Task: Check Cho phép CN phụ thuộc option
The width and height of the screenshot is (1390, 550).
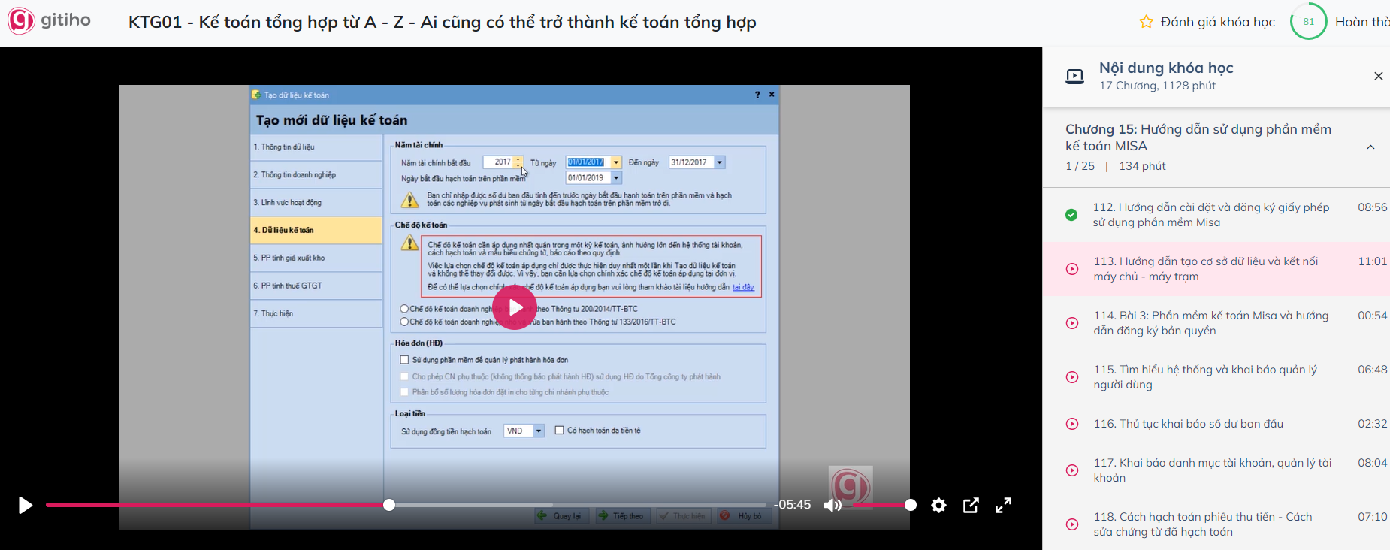Action: coord(405,376)
